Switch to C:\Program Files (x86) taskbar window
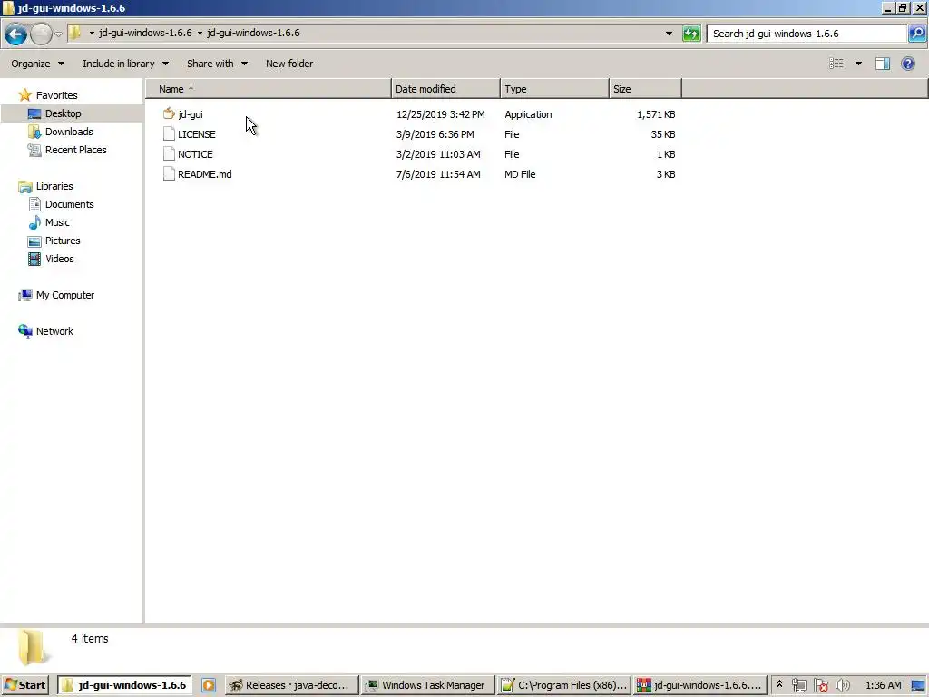This screenshot has width=929, height=697. coord(563,686)
